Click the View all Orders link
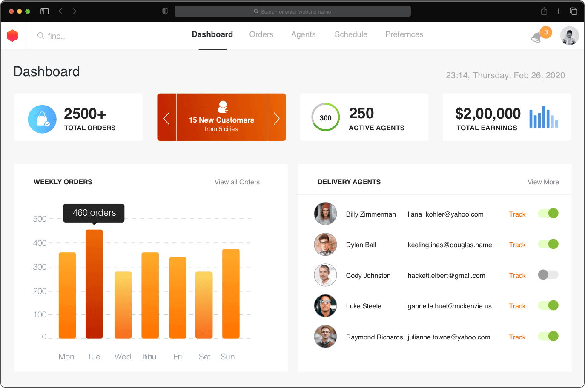Image resolution: width=585 pixels, height=388 pixels. coord(237,182)
